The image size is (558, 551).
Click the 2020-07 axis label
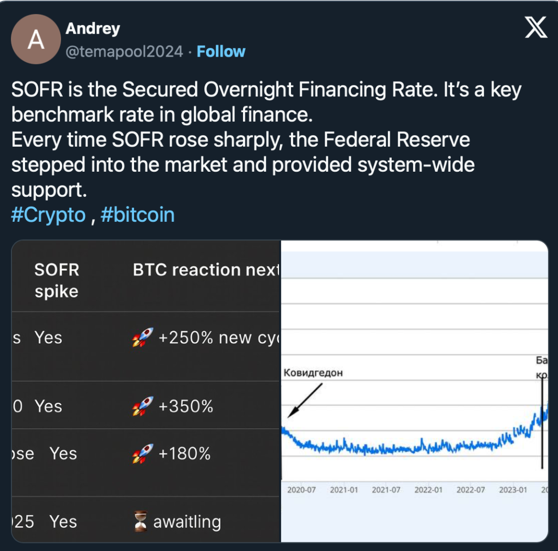click(x=301, y=490)
